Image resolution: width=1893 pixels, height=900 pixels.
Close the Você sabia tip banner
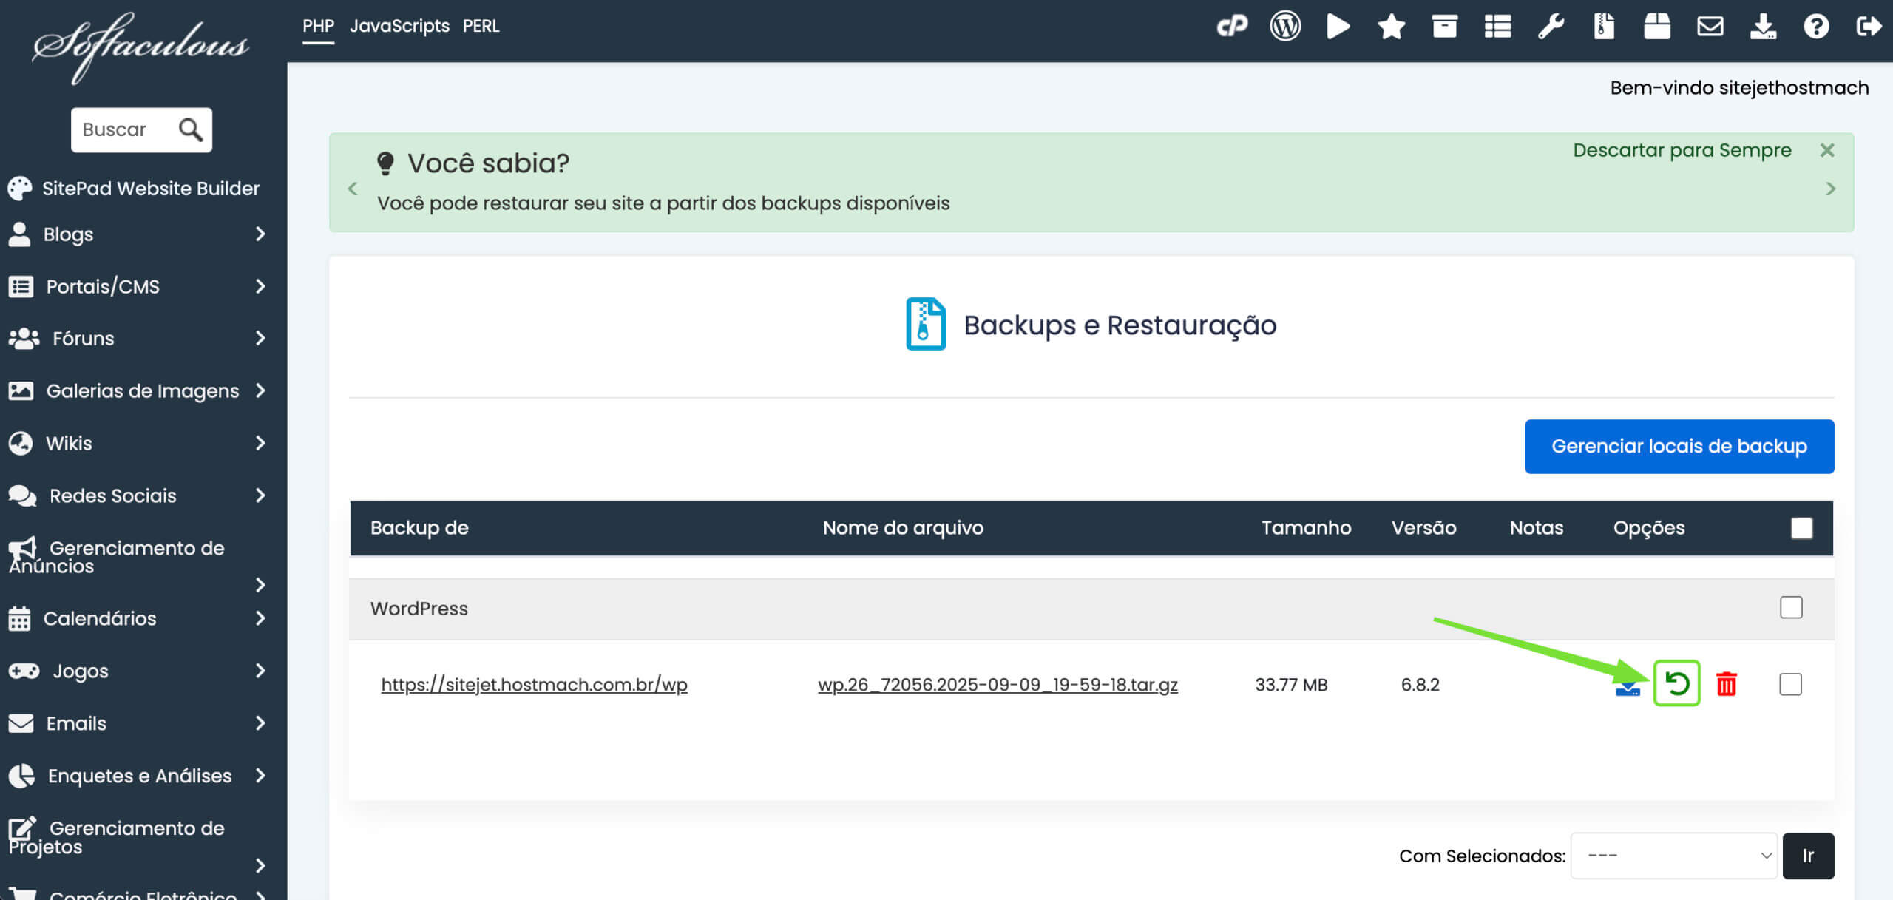tap(1827, 150)
